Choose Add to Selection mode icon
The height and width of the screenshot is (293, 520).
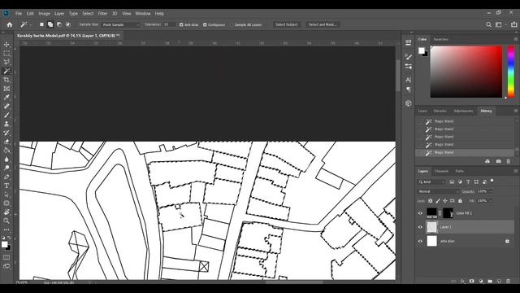point(50,24)
